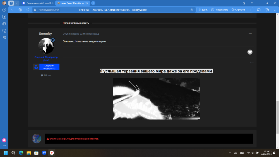Open sidebar tabs counter icon
The width and height of the screenshot is (279, 157).
[x=4, y=17]
